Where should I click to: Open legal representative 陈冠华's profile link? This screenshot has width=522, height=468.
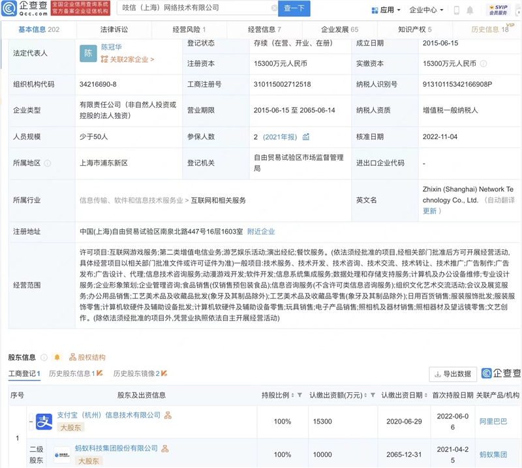point(112,47)
